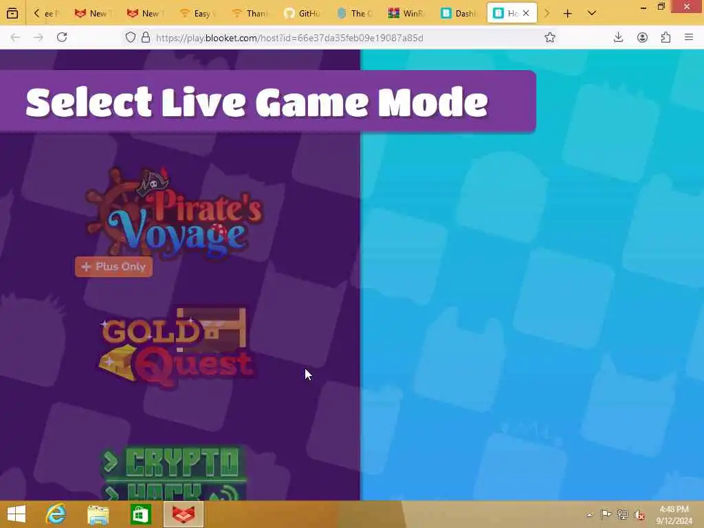The height and width of the screenshot is (528, 704).
Task: Open the Windows Start menu
Action: pos(16,514)
